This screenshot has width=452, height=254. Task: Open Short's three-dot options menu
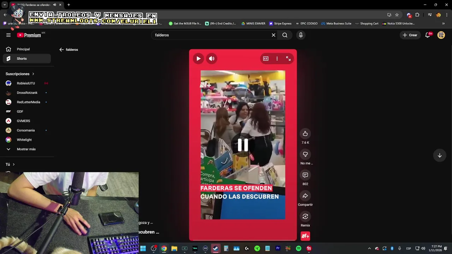coord(277,59)
